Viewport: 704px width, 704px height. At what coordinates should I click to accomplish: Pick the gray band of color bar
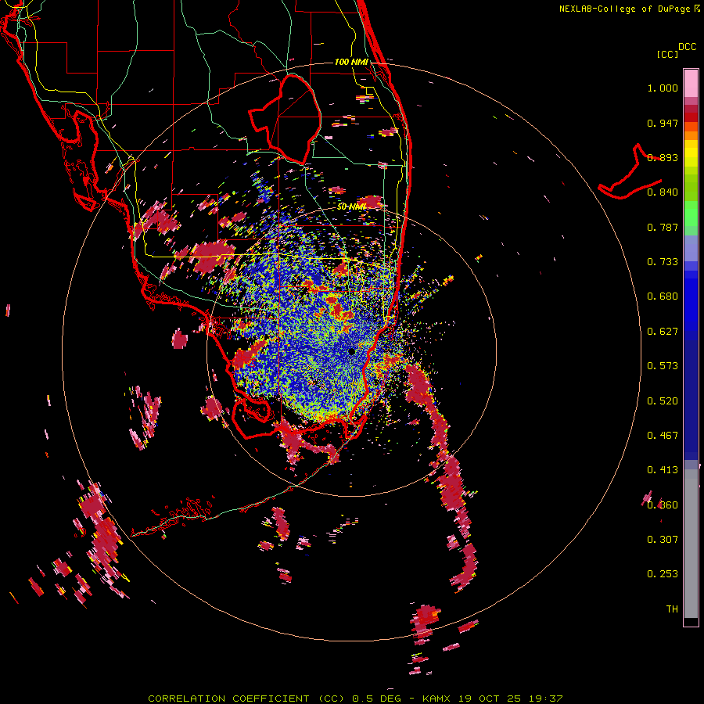point(691,544)
